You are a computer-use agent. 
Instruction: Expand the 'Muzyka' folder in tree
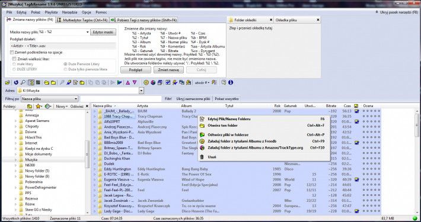pyautogui.click(x=16, y=160)
